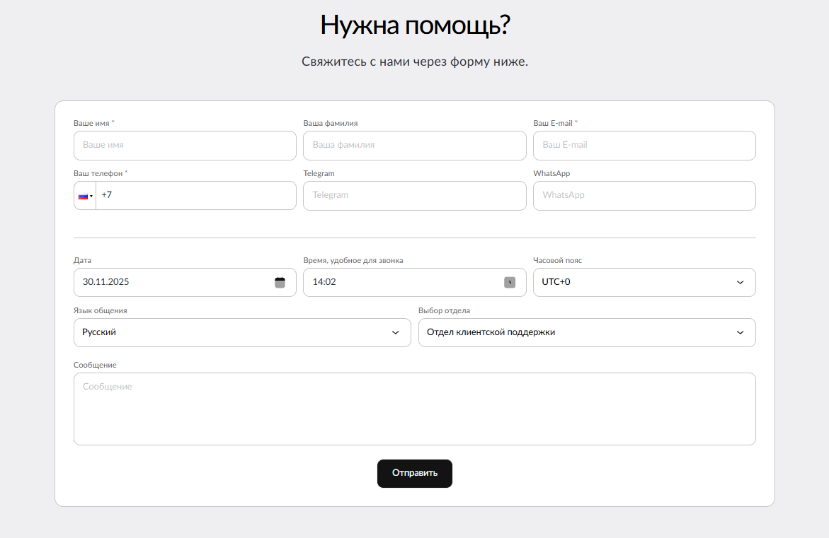Screen dimensions: 829x538
Task: Open the Russian flag country code selector
Action: pyautogui.click(x=85, y=196)
